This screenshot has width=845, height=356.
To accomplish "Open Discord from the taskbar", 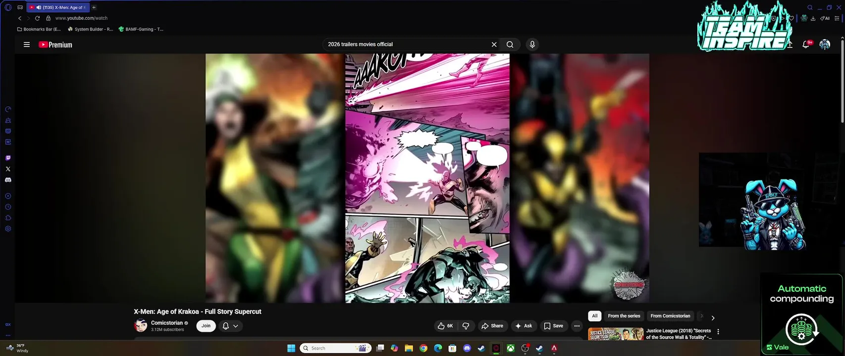I will coord(467,348).
